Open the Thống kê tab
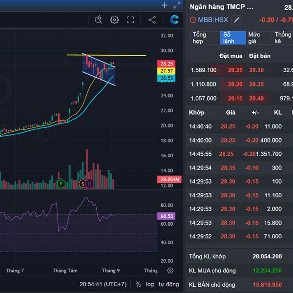Image resolution: width=293 pixels, height=293 pixels. pos(282,38)
